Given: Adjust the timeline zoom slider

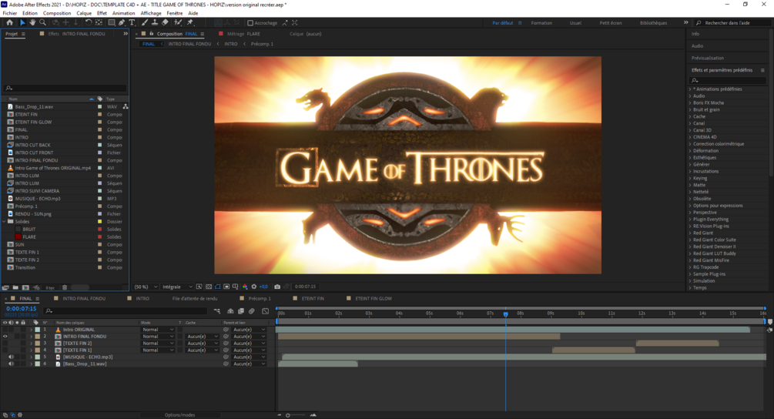Looking at the screenshot, I should coord(288,415).
